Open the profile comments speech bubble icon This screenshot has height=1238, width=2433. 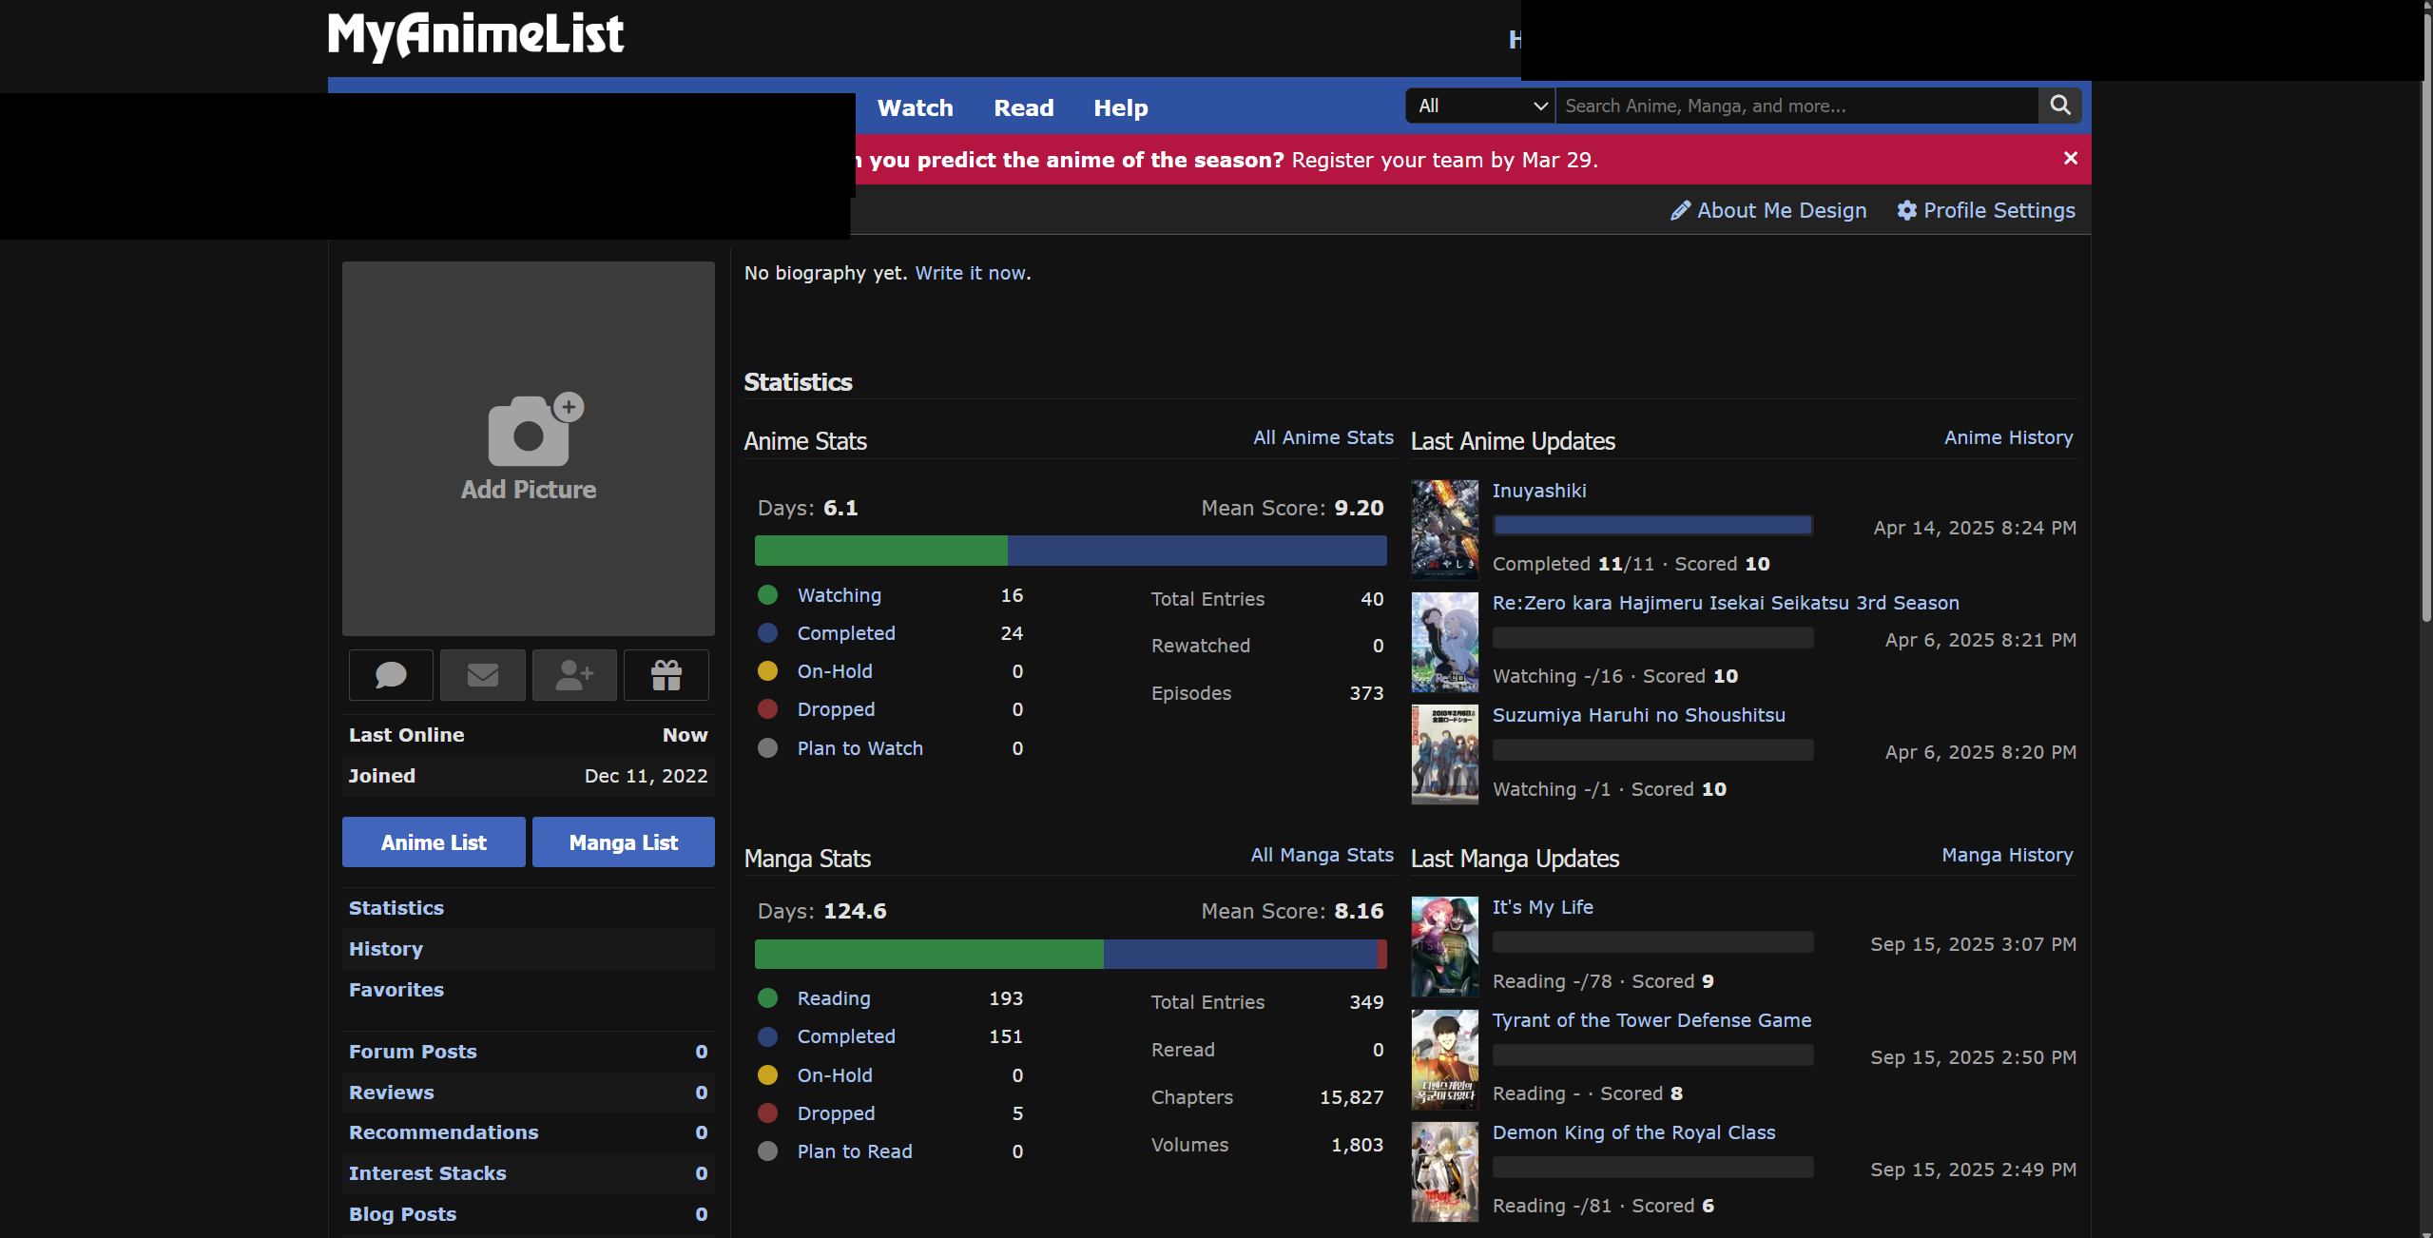click(391, 675)
